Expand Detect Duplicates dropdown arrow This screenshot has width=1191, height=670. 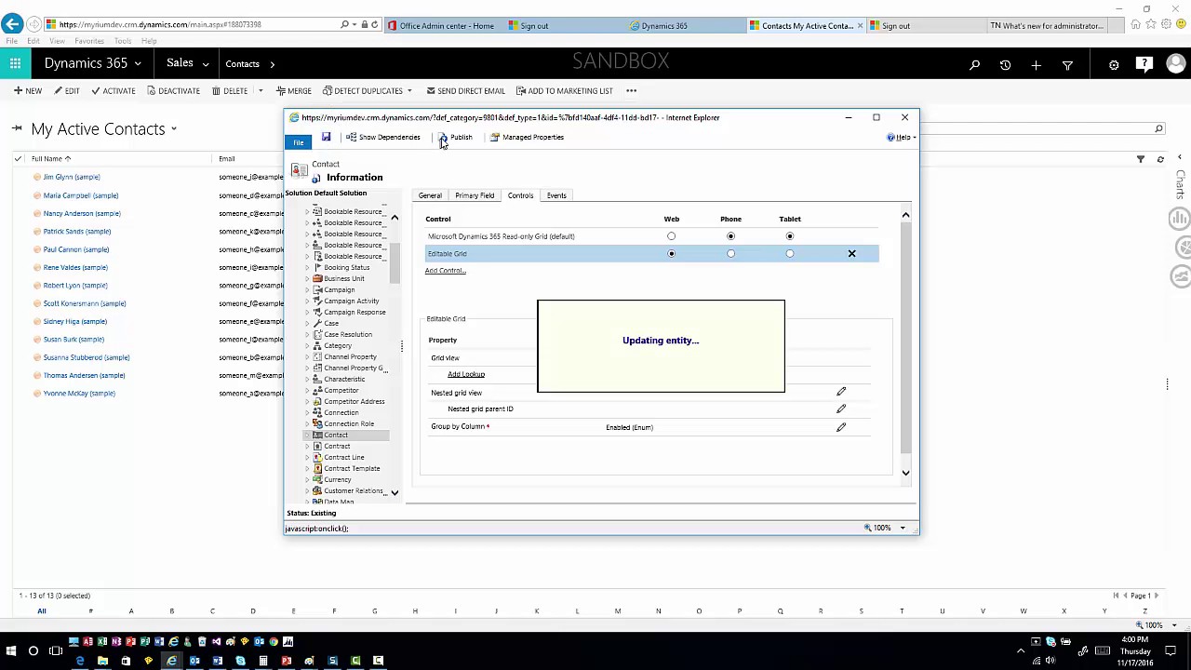point(409,91)
